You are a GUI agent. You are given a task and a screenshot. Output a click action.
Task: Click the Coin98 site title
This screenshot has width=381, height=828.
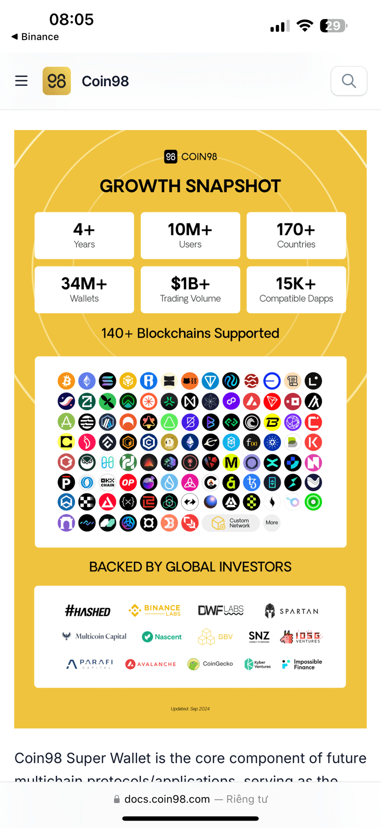point(105,81)
